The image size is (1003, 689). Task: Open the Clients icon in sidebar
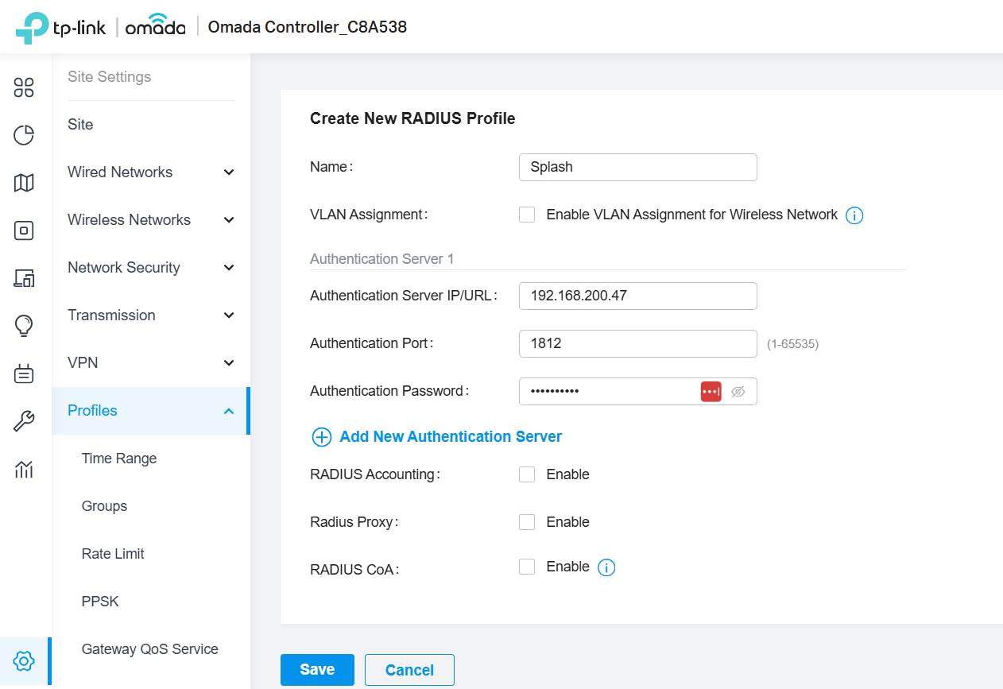pyautogui.click(x=24, y=278)
